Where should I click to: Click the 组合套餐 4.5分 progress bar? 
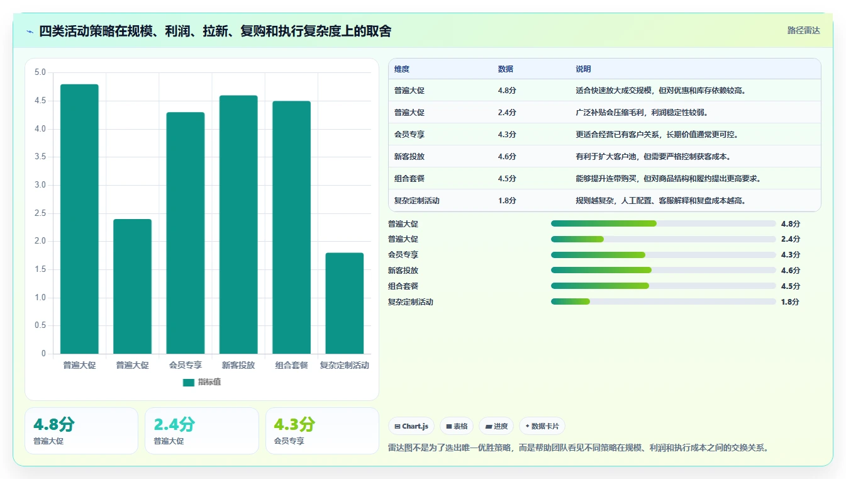[x=664, y=286]
